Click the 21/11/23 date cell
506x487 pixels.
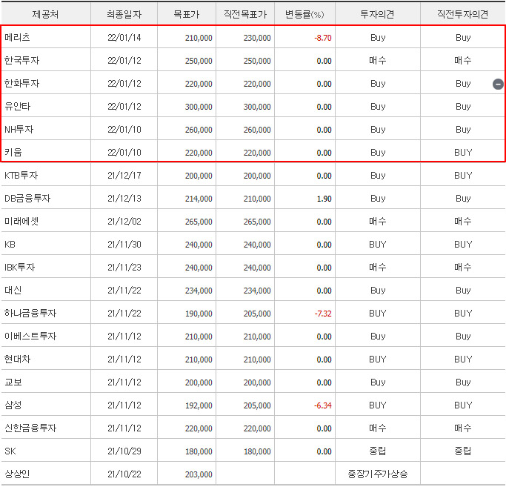click(124, 268)
